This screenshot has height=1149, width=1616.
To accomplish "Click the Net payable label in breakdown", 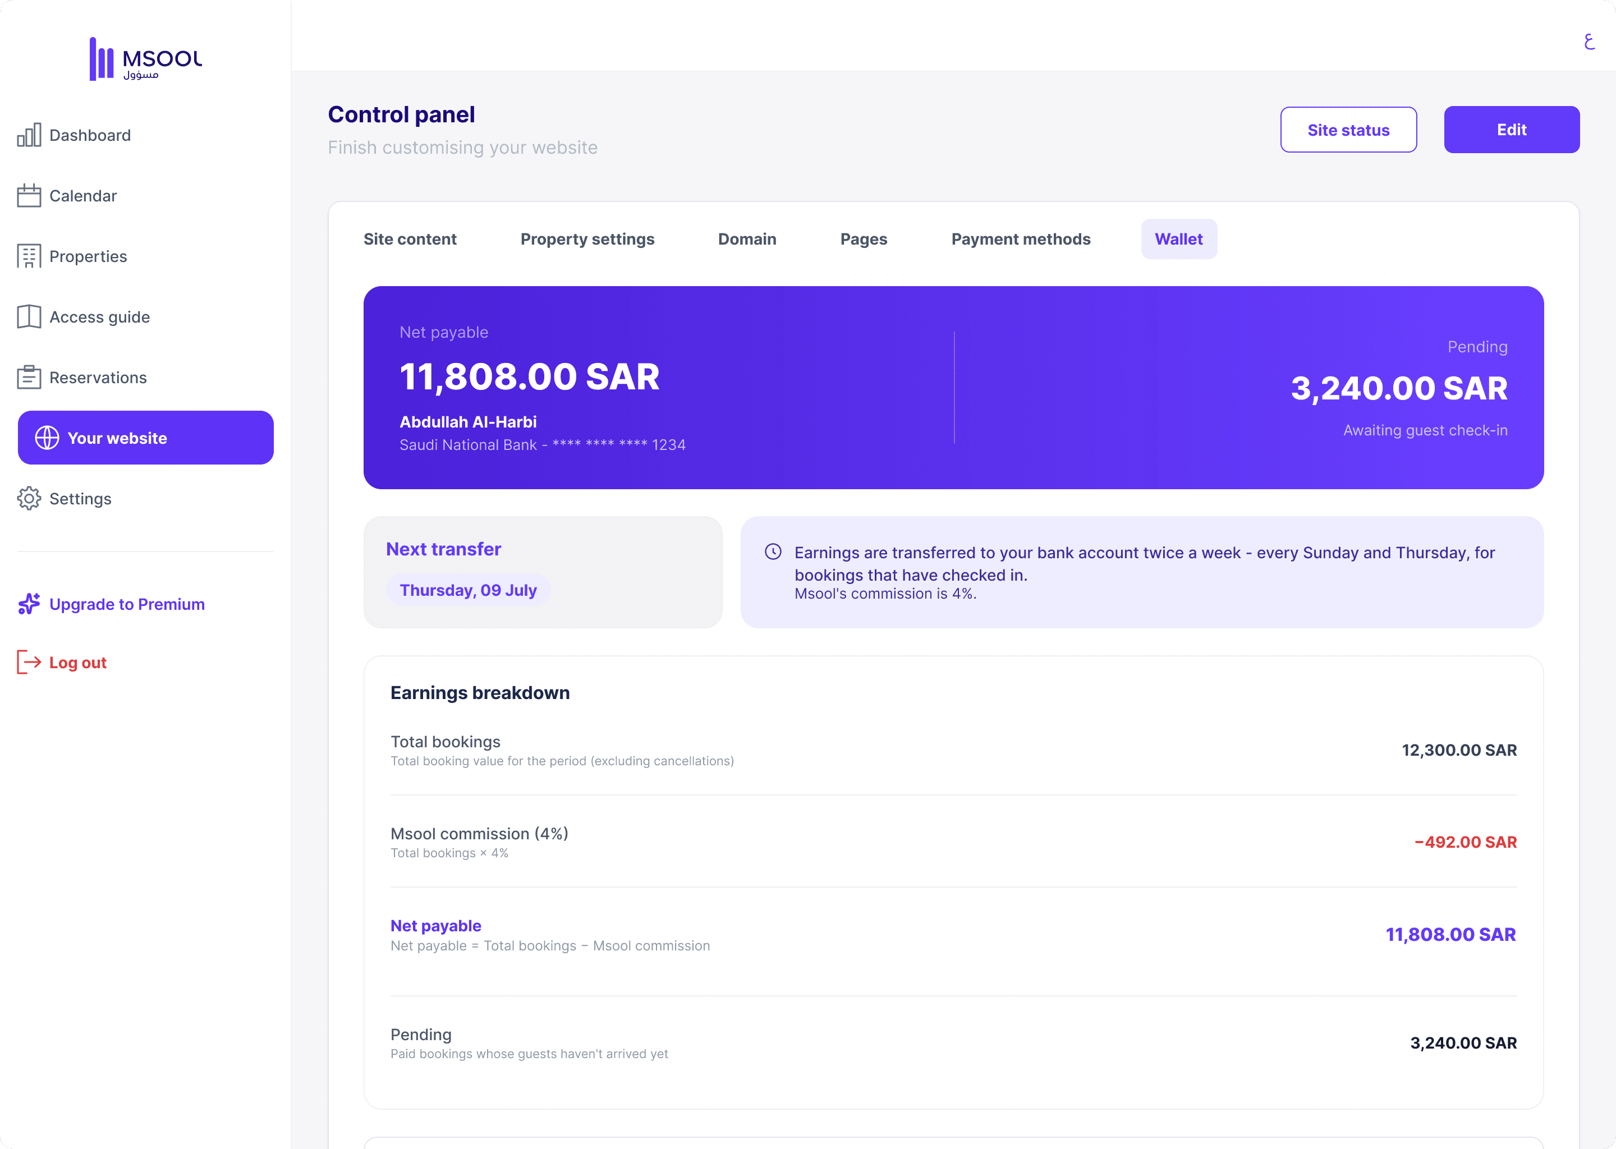I will click(436, 925).
